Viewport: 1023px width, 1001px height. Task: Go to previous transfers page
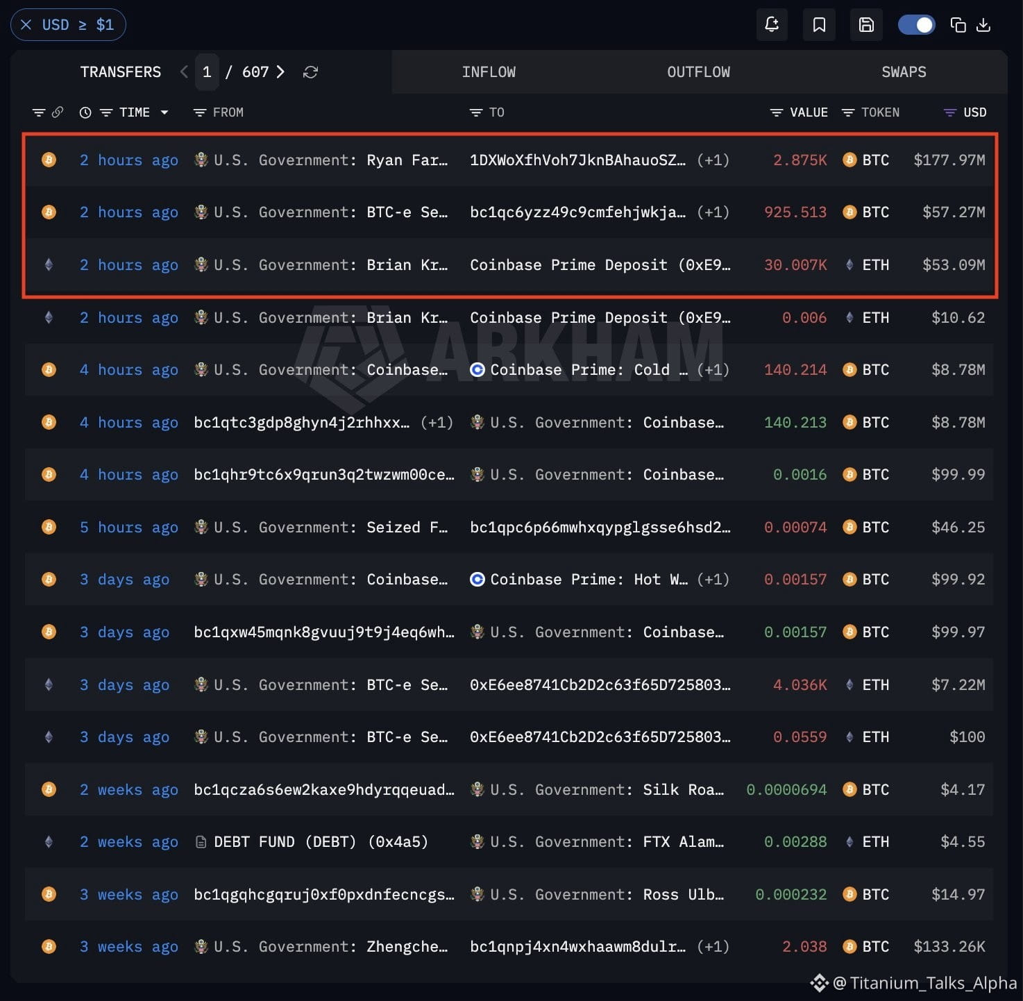point(184,71)
